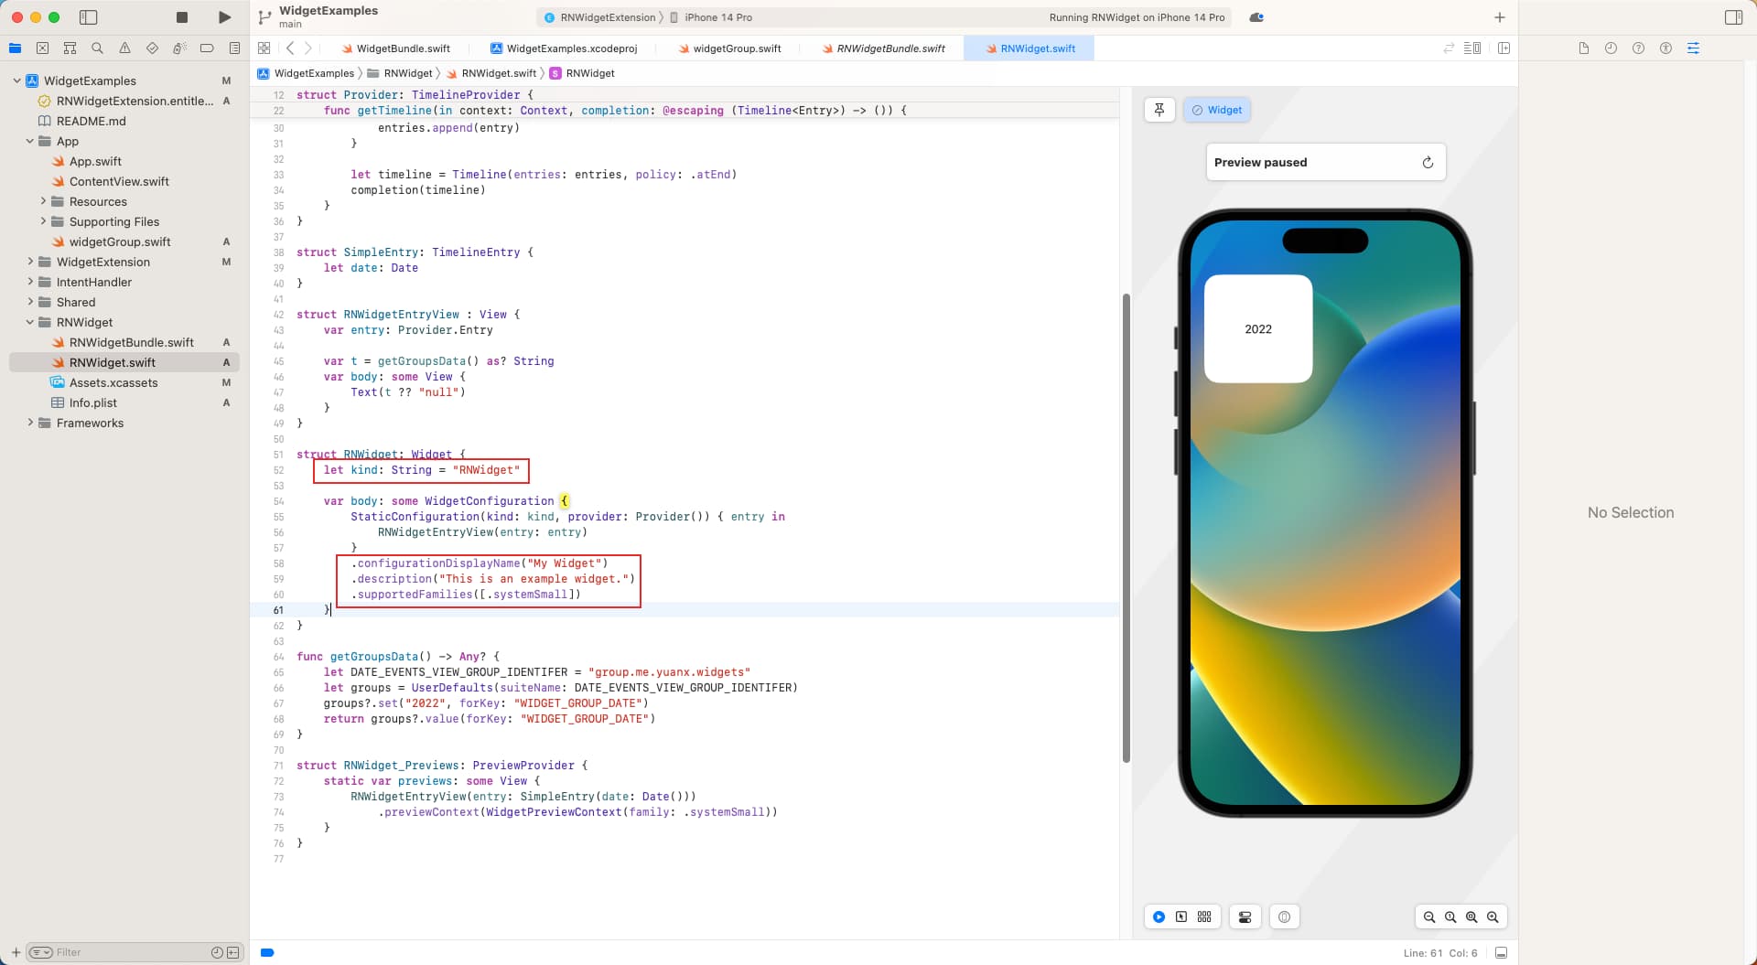Expand the Supporting Files folder

42,221
